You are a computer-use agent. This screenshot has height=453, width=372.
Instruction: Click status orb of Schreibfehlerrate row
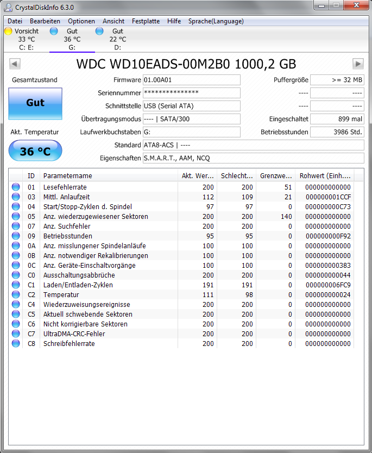tap(16, 343)
